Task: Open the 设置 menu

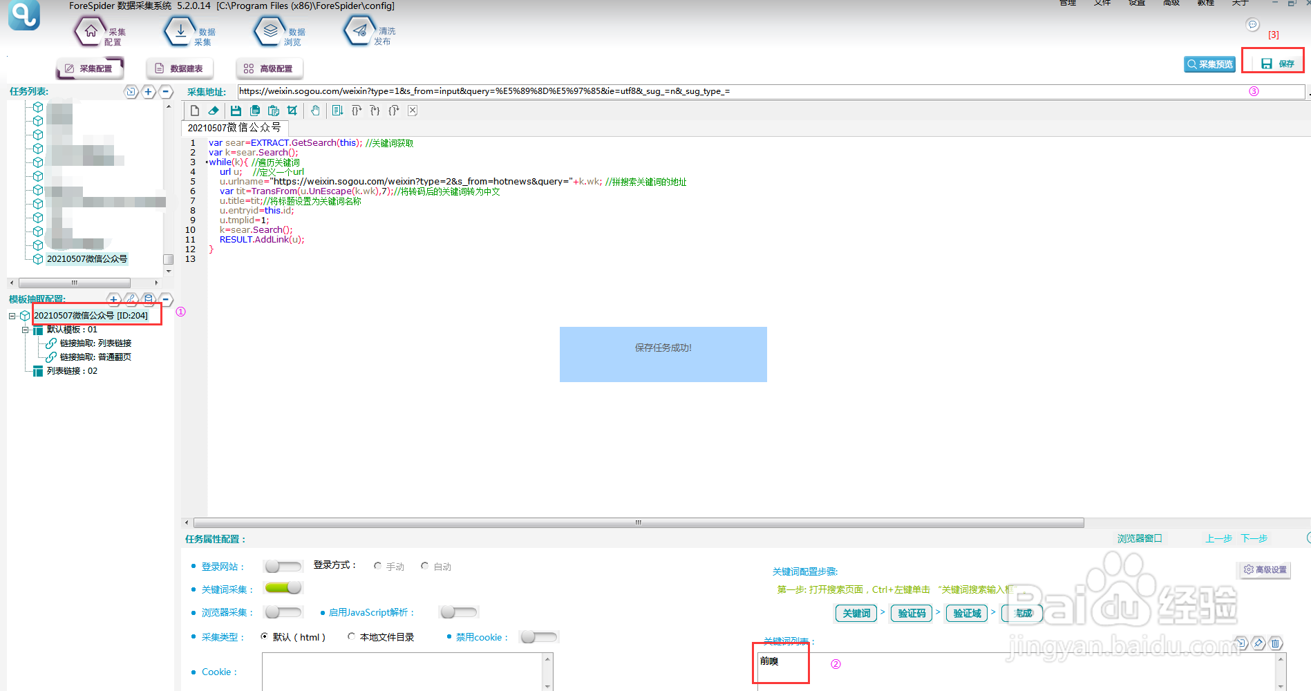Action: pyautogui.click(x=1135, y=3)
